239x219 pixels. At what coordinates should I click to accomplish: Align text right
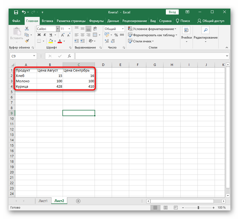(88, 35)
